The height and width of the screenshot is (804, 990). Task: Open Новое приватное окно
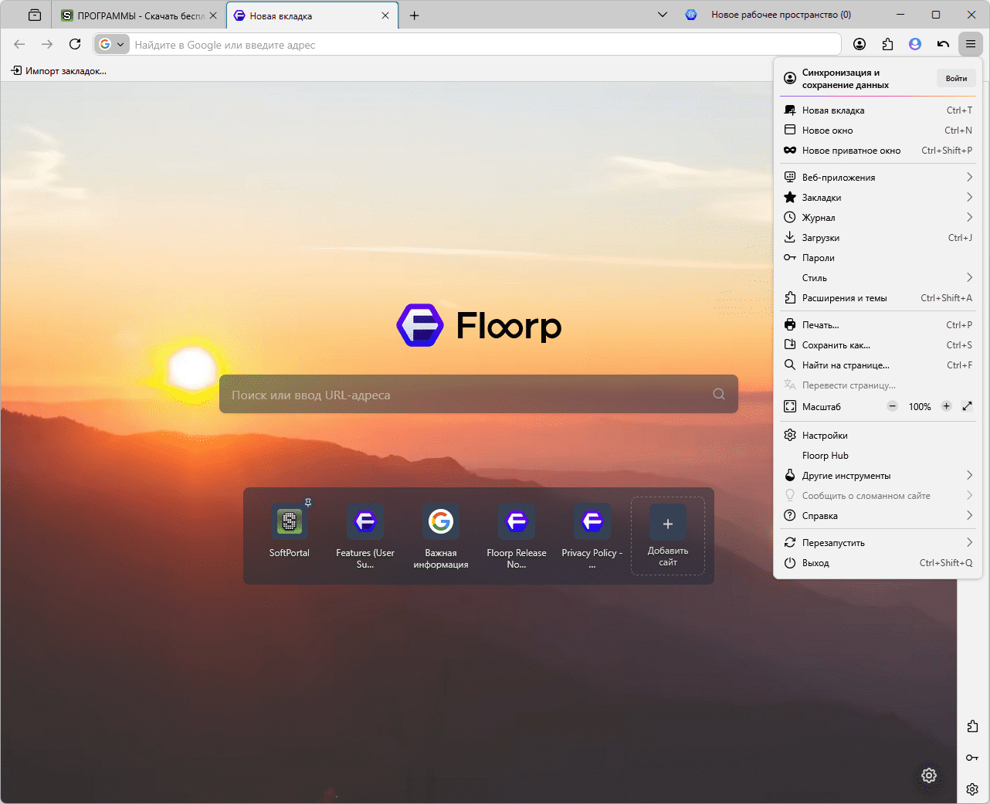pos(878,151)
